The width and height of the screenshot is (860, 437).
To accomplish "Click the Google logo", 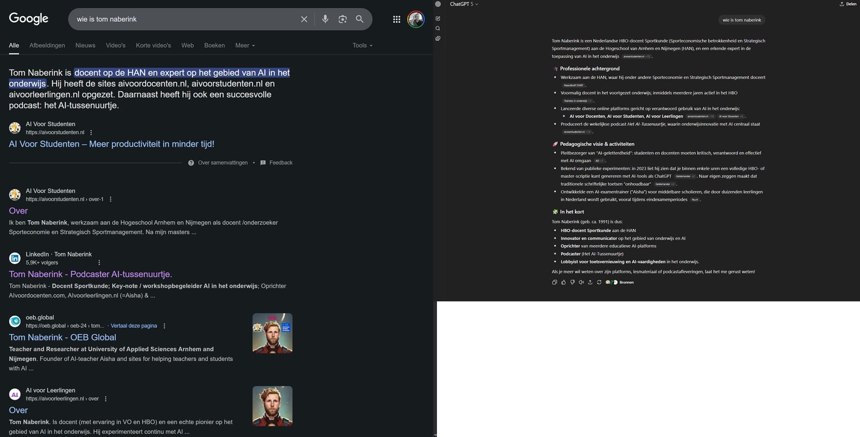I will point(29,19).
